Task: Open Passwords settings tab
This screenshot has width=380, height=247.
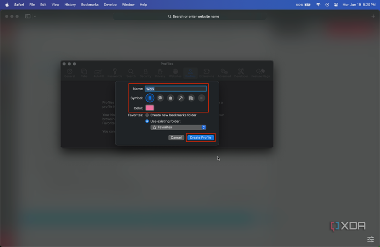Action: pyautogui.click(x=115, y=73)
